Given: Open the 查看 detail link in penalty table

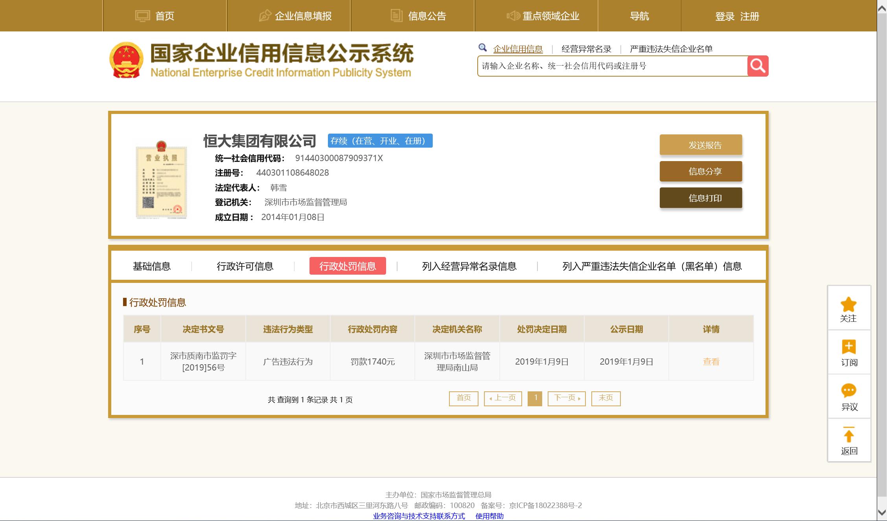Looking at the screenshot, I should [x=711, y=361].
